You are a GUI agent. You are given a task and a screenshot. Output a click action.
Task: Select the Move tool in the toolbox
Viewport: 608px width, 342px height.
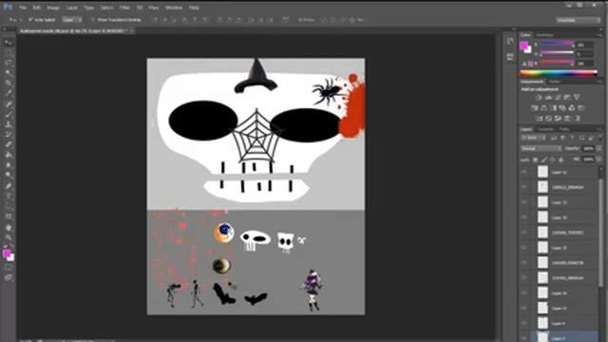(9, 42)
